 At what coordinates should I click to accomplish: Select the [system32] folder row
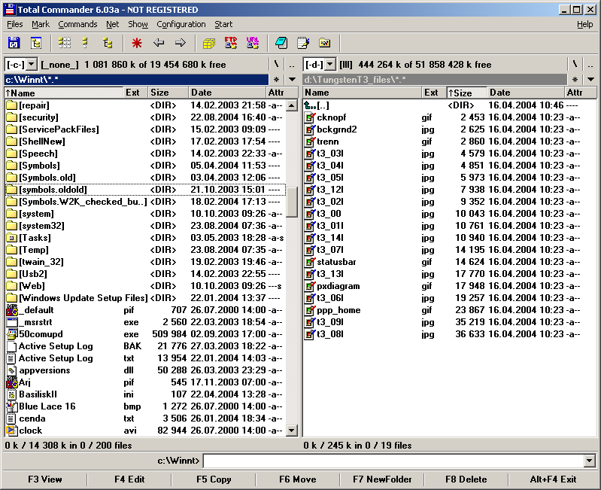(145, 226)
